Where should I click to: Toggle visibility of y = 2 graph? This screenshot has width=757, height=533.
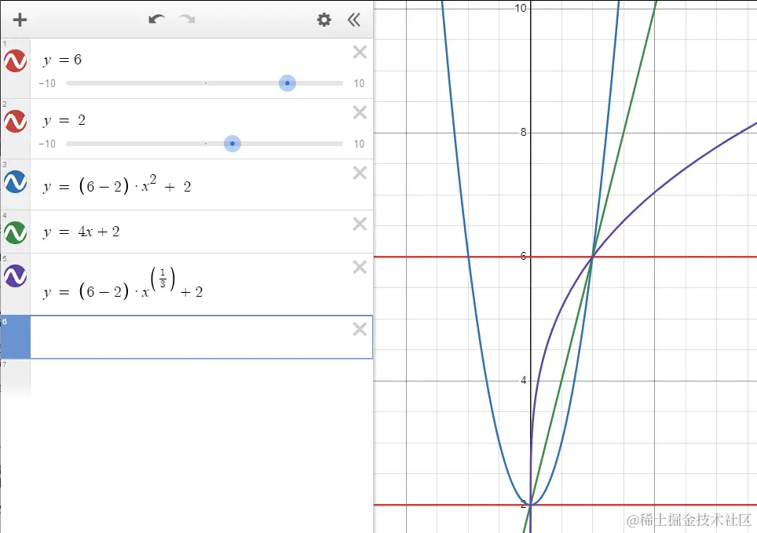click(16, 121)
